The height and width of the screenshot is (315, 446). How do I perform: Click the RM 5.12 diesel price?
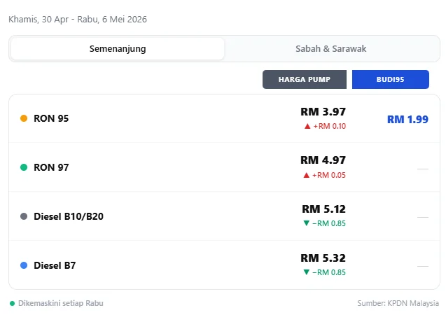coord(323,209)
